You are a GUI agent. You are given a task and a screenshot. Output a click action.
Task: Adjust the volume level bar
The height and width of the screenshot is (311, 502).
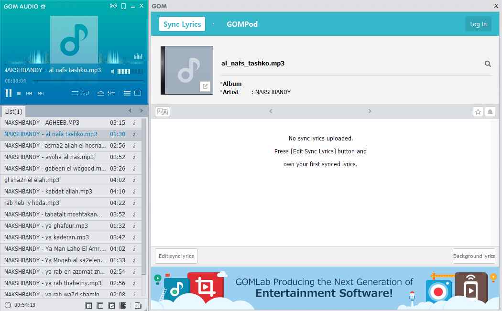tap(130, 71)
